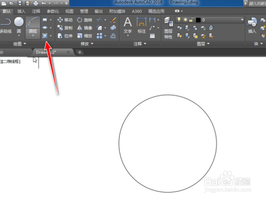Open the Hatch tool dropdown arrow
Viewport: 266px width, 199px height.
[51, 36]
